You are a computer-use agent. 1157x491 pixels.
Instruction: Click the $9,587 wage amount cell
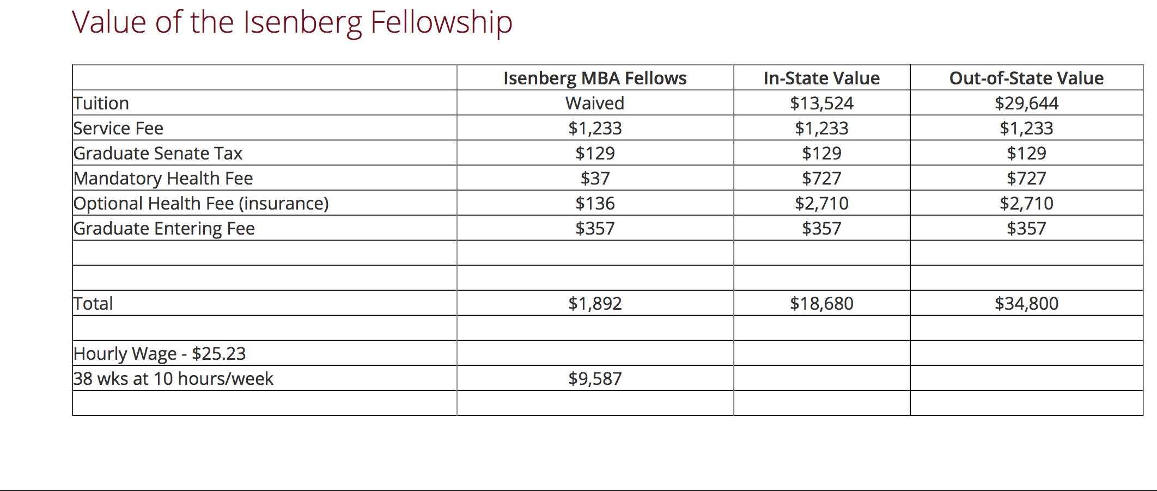click(595, 379)
